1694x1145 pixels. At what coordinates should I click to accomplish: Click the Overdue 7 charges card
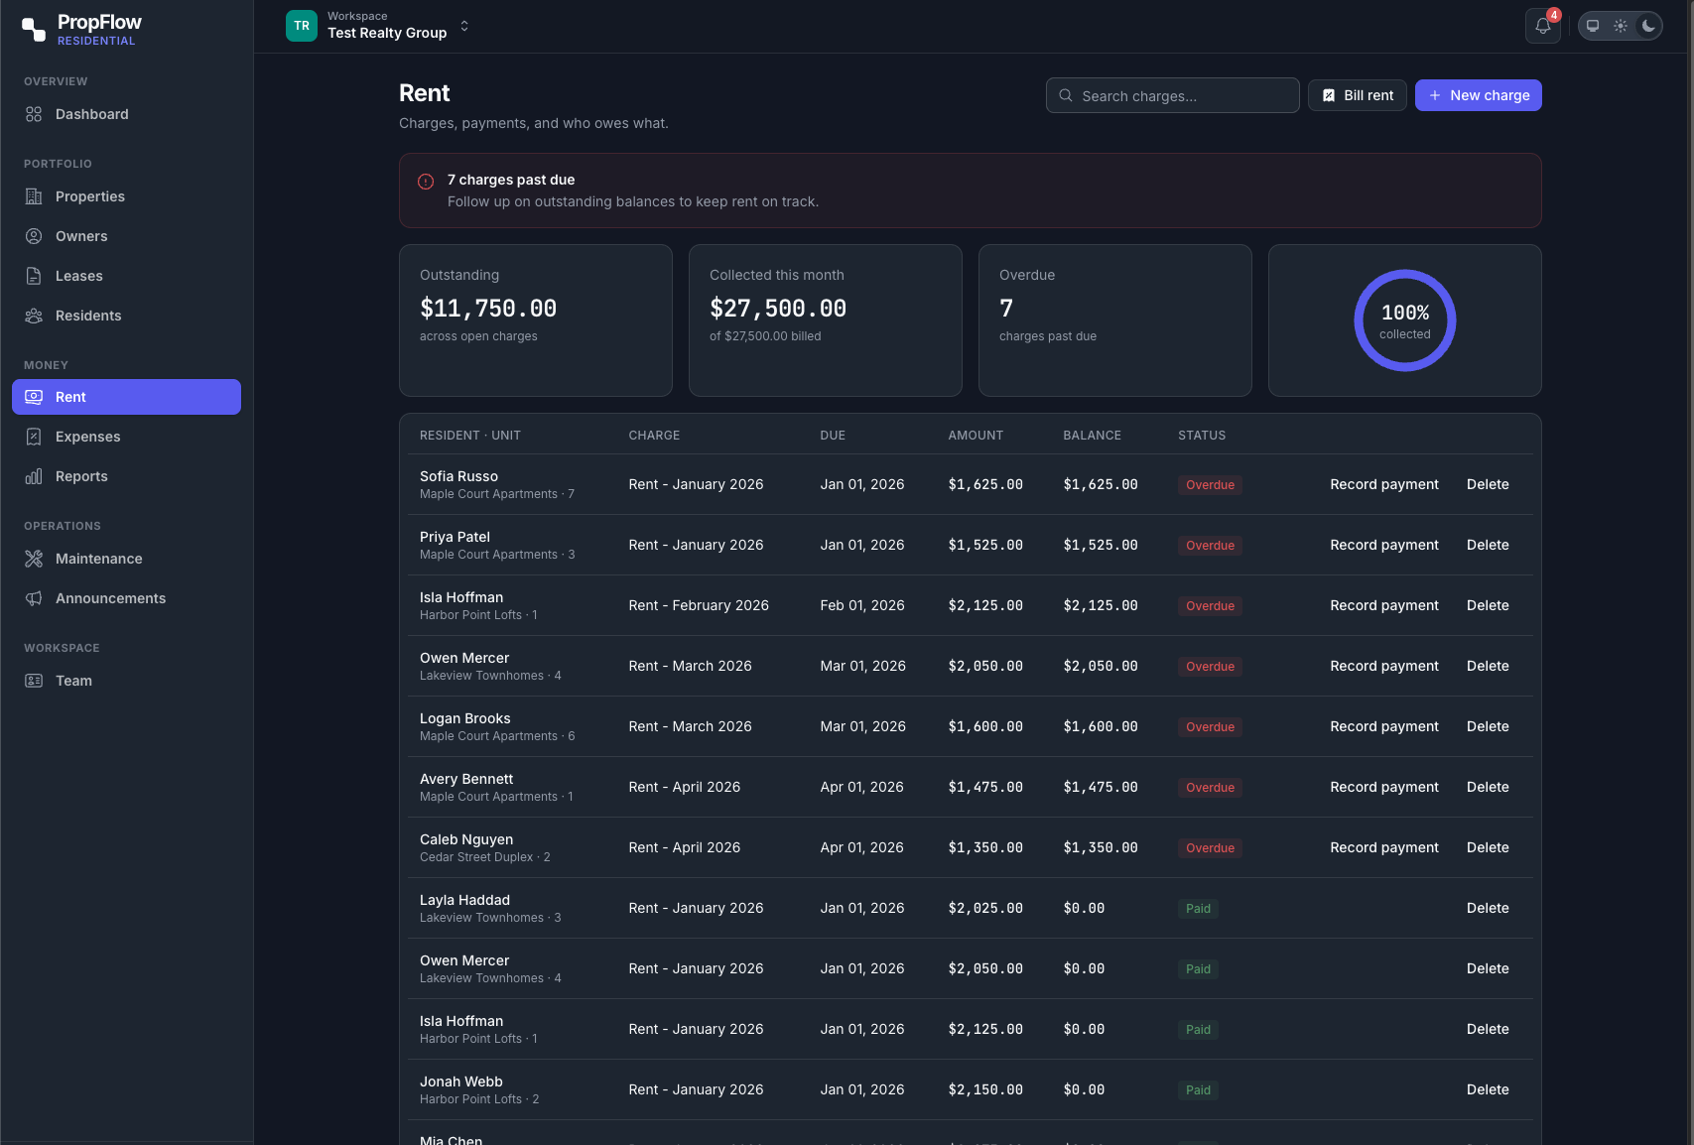(x=1115, y=320)
